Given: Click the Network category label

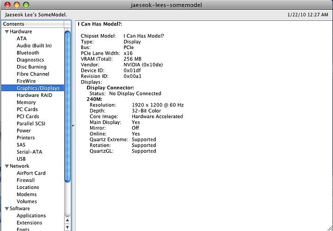Looking at the screenshot, I should (x=19, y=166).
